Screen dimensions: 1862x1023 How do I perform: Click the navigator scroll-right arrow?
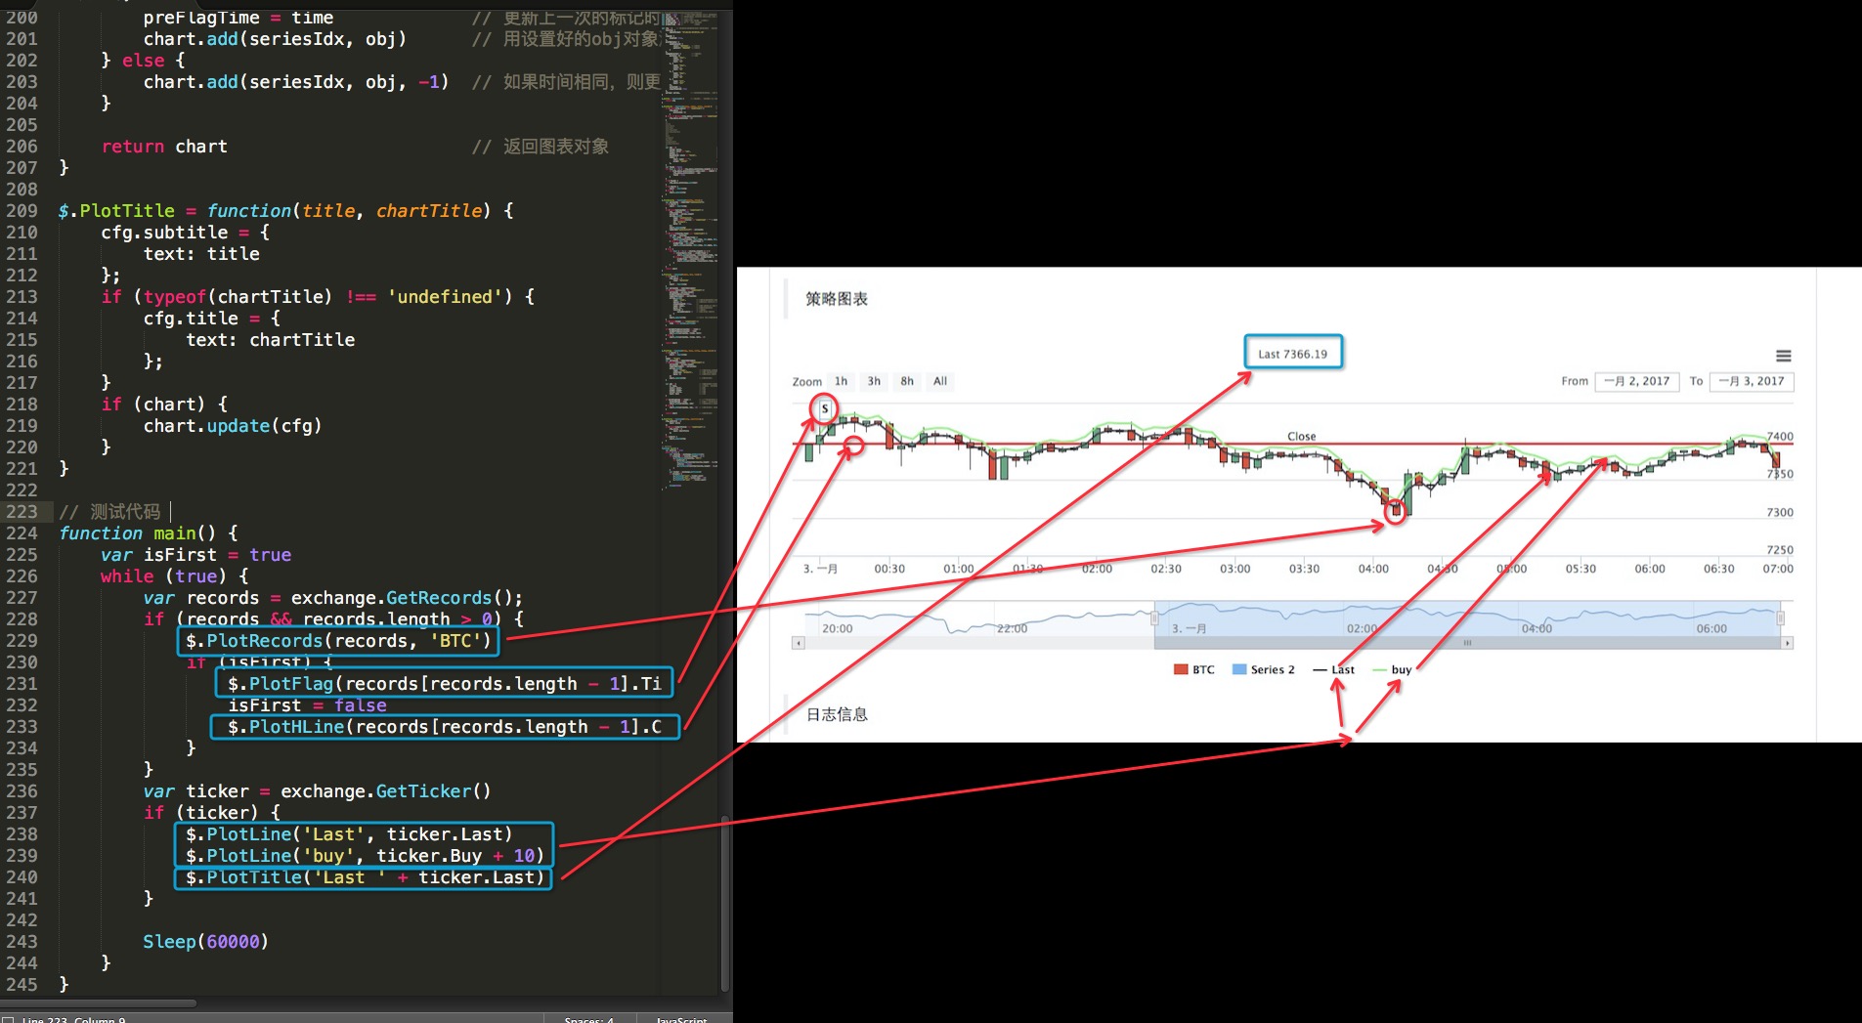click(1788, 643)
